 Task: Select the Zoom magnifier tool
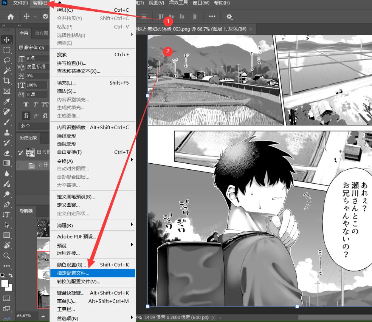7,256
